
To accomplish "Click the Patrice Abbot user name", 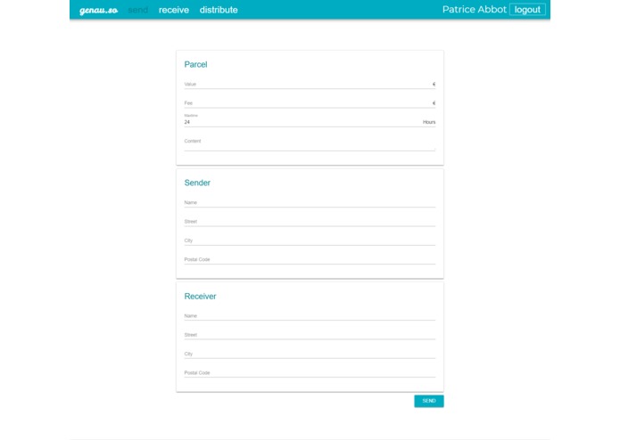I will [474, 10].
